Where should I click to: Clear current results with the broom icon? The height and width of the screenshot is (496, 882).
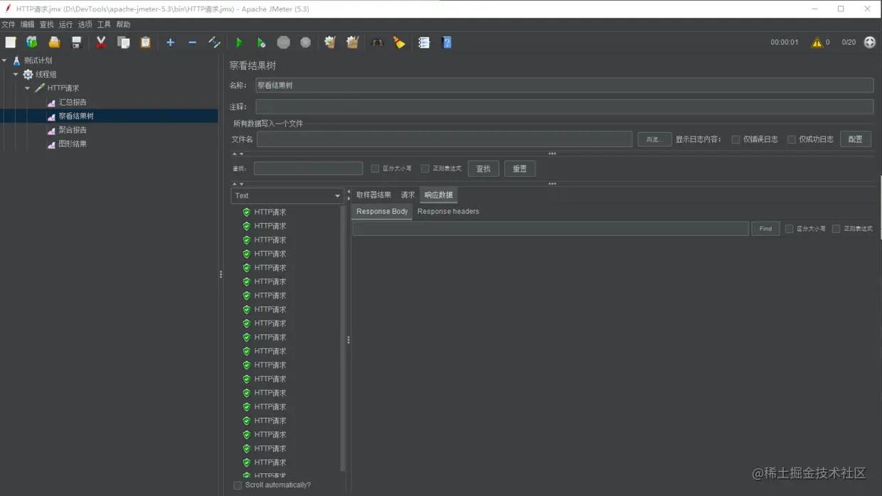330,43
